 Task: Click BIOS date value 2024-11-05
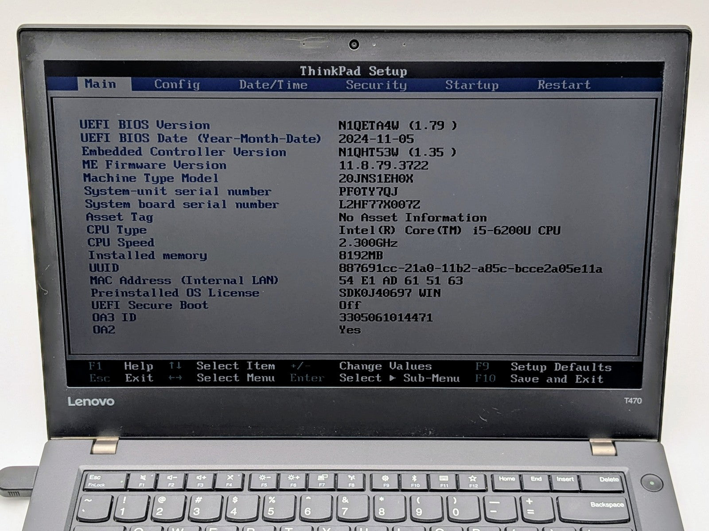pos(376,139)
